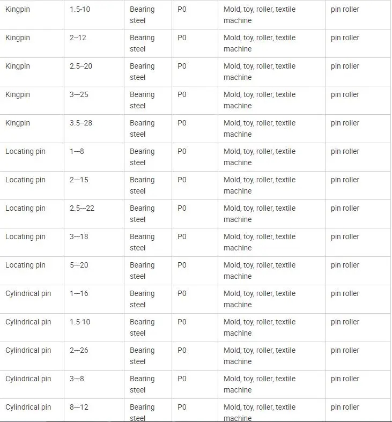Click the application text in the 1---16 row

point(260,299)
